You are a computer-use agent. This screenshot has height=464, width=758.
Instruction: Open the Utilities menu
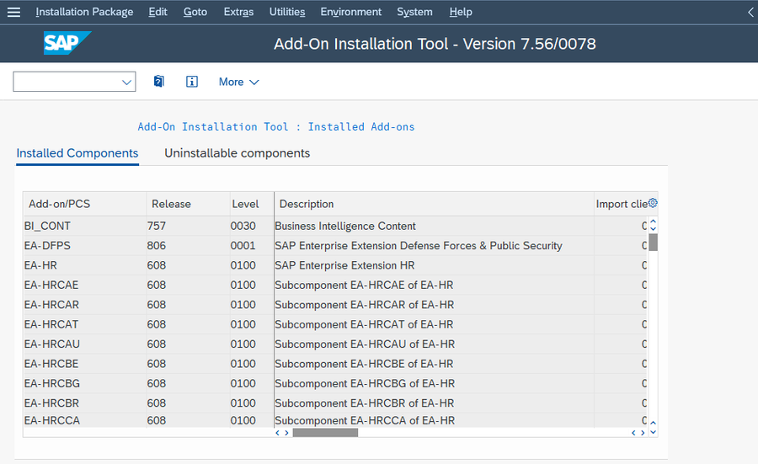click(287, 12)
